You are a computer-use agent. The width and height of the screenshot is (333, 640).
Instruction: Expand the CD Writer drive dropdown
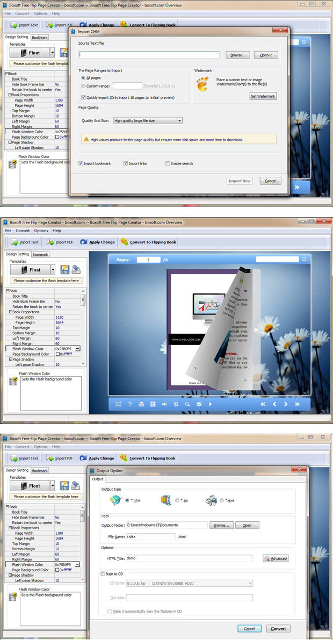tap(250, 583)
